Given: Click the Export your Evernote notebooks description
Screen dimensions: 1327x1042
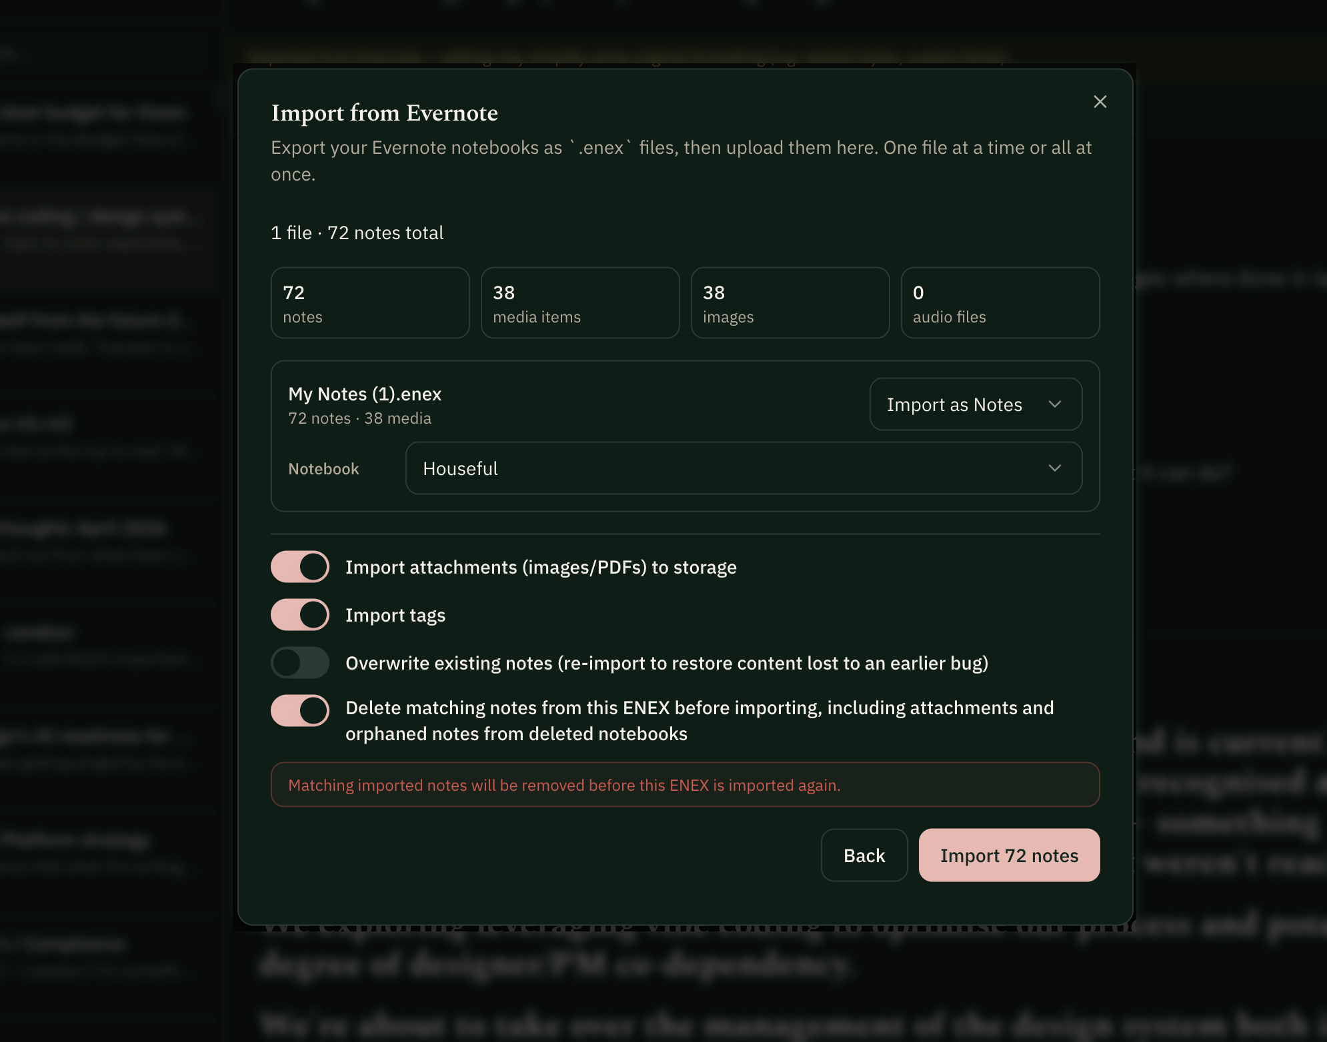Looking at the screenshot, I should (682, 161).
